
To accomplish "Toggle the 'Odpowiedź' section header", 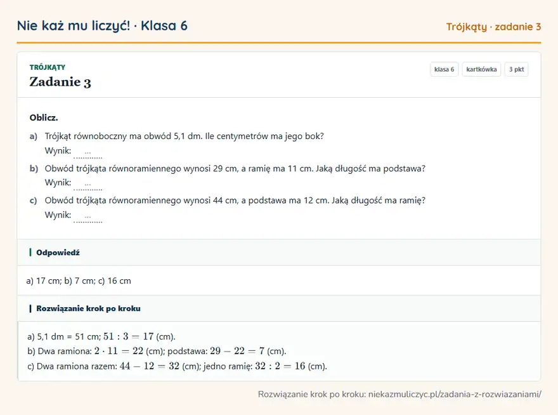I will [279, 253].
